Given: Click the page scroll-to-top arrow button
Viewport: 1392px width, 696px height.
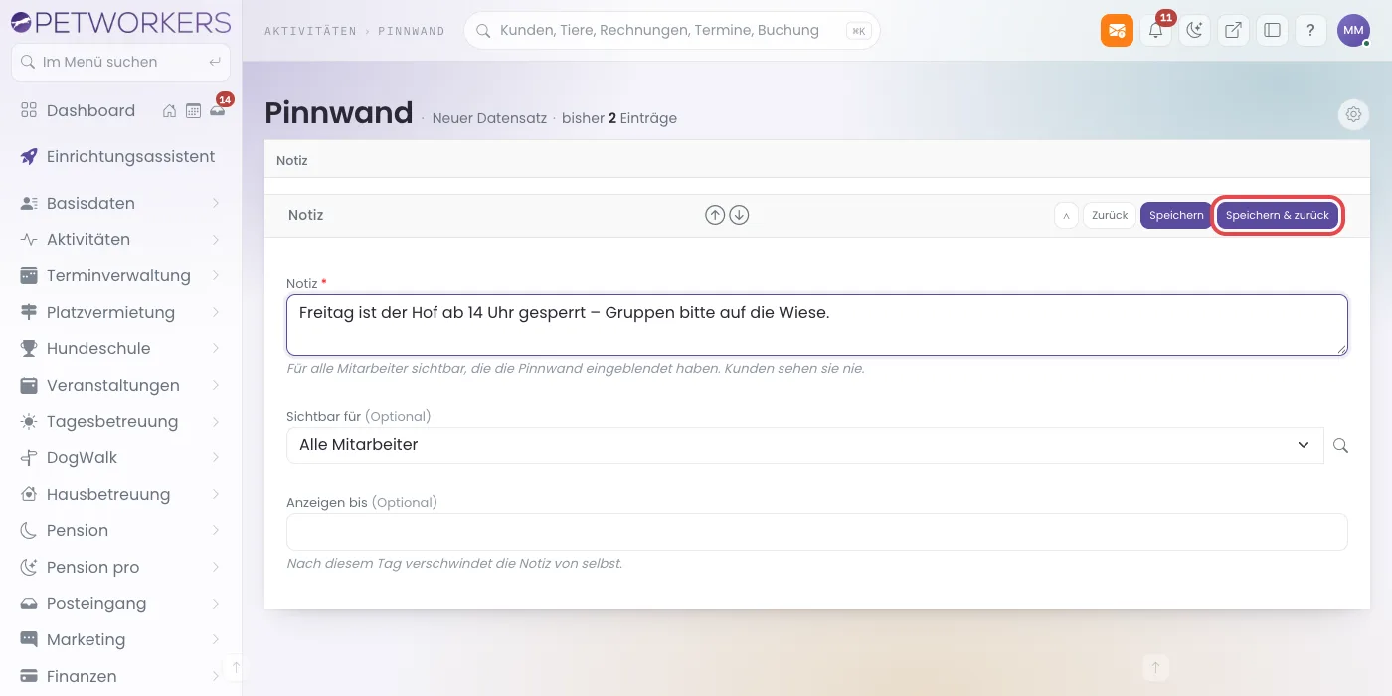Looking at the screenshot, I should [1155, 667].
